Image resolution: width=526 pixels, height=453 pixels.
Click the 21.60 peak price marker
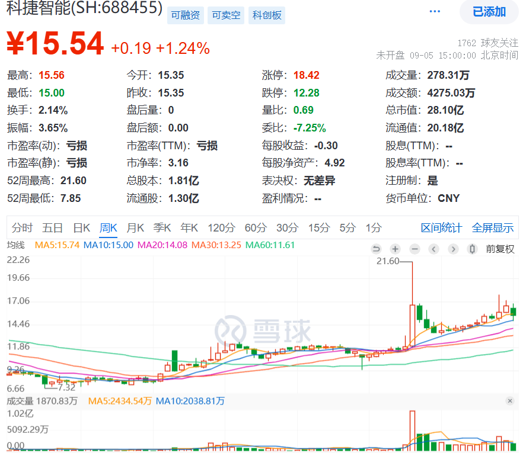point(388,261)
